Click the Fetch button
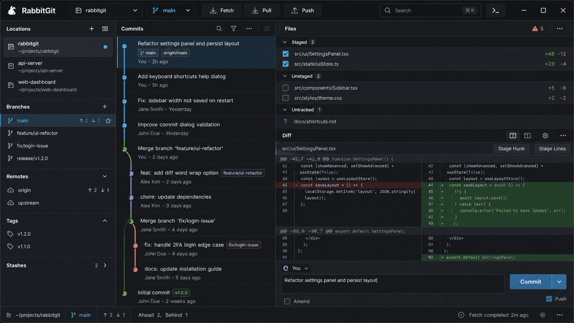The image size is (574, 323). click(221, 10)
